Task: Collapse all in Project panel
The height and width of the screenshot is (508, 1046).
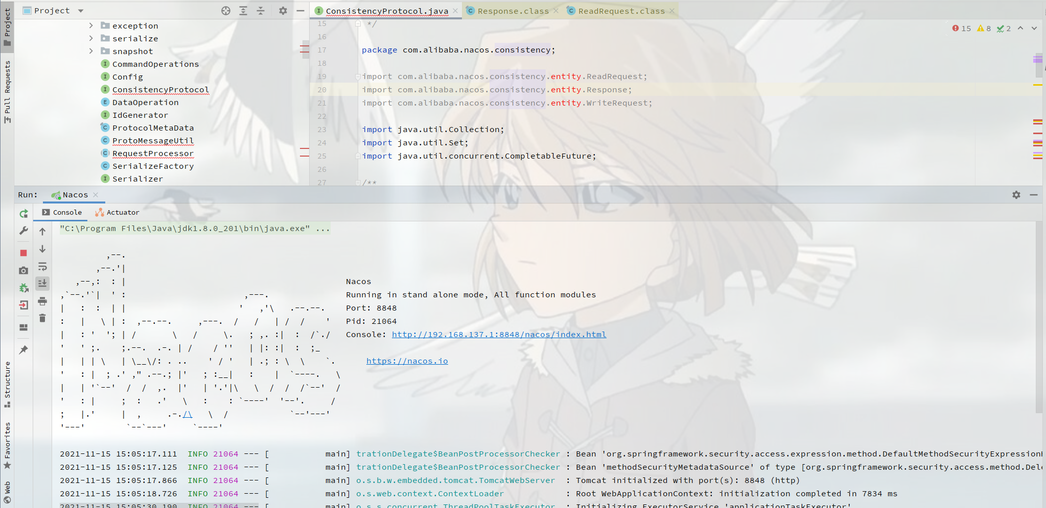Action: click(x=261, y=11)
